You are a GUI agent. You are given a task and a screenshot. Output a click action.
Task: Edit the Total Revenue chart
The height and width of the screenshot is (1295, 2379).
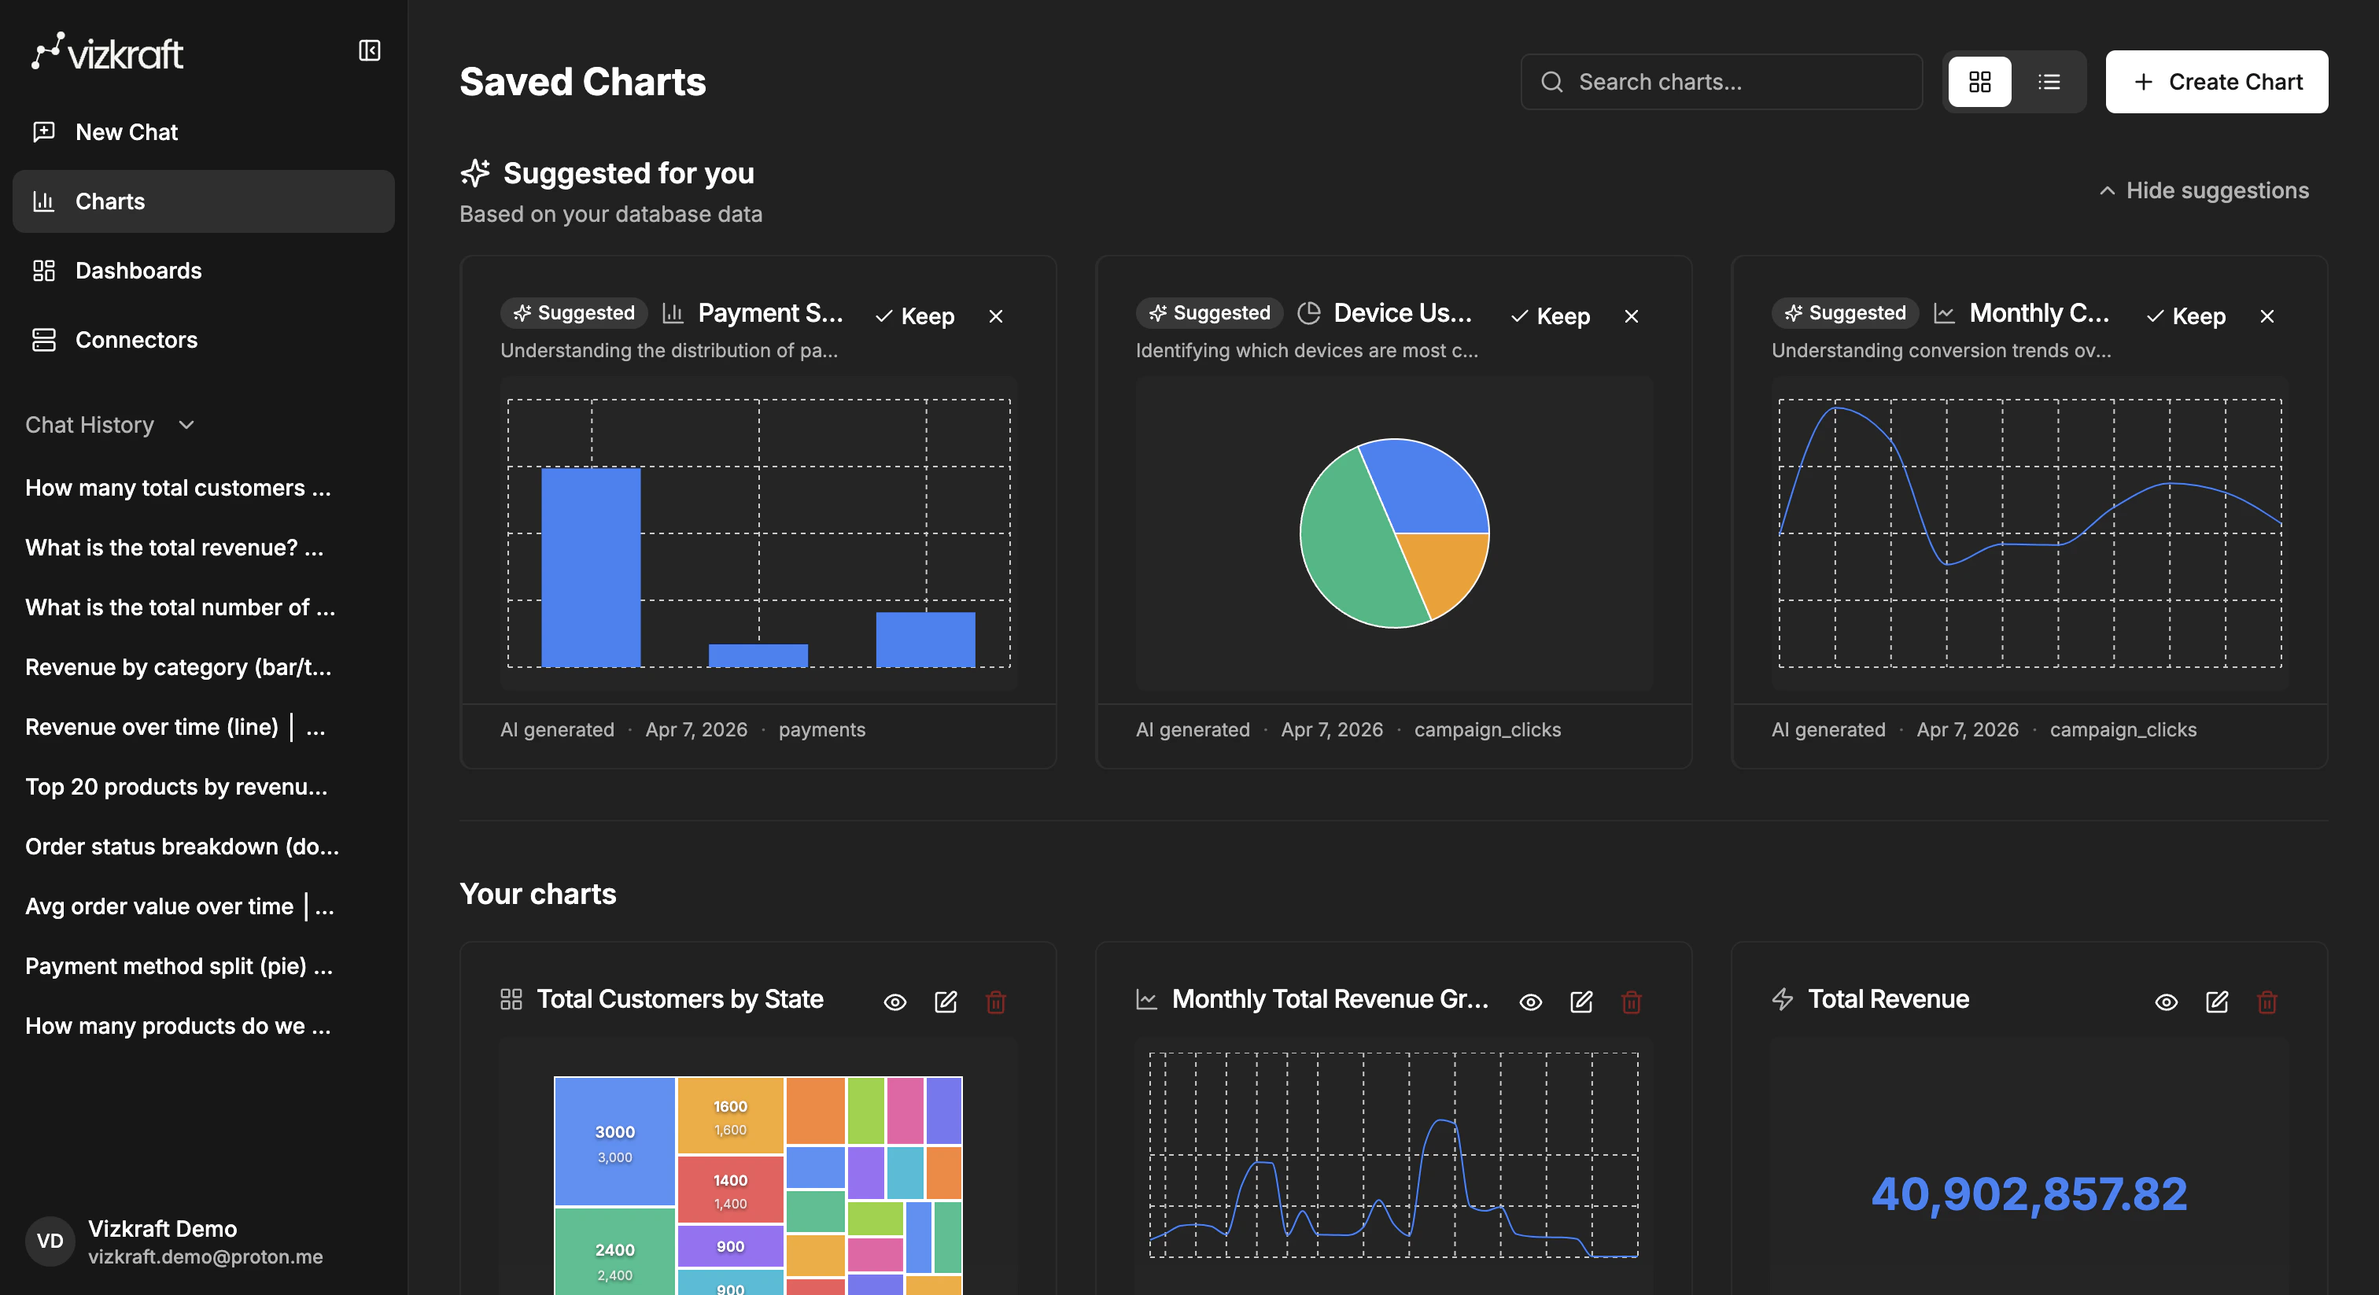coord(2218,1002)
